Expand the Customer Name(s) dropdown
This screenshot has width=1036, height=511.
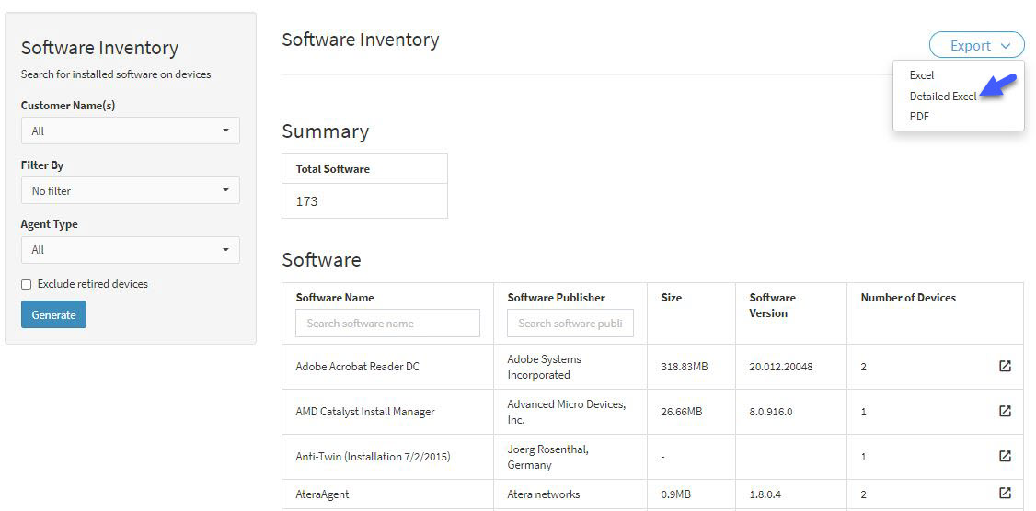(x=130, y=131)
